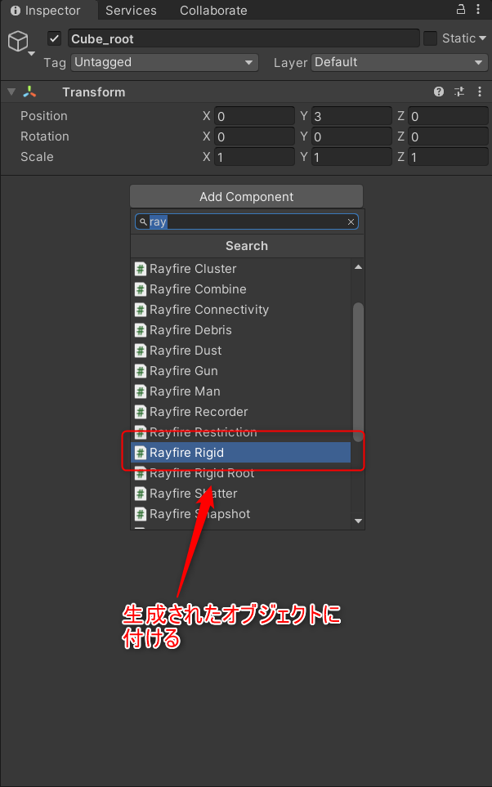This screenshot has height=787, width=492.
Task: Open the Tag dropdown showing Untagged
Action: click(x=164, y=63)
